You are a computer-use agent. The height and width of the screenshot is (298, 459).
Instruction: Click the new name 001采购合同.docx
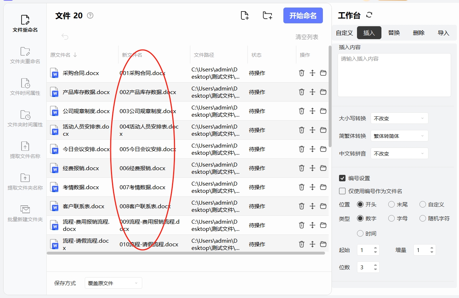(x=143, y=73)
